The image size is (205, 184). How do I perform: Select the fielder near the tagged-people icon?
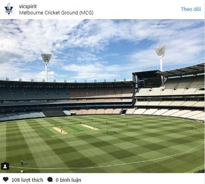tap(22, 162)
